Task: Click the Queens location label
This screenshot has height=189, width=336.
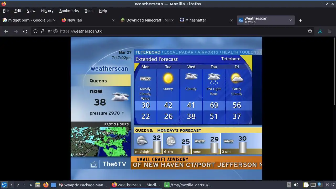Action: point(98,81)
